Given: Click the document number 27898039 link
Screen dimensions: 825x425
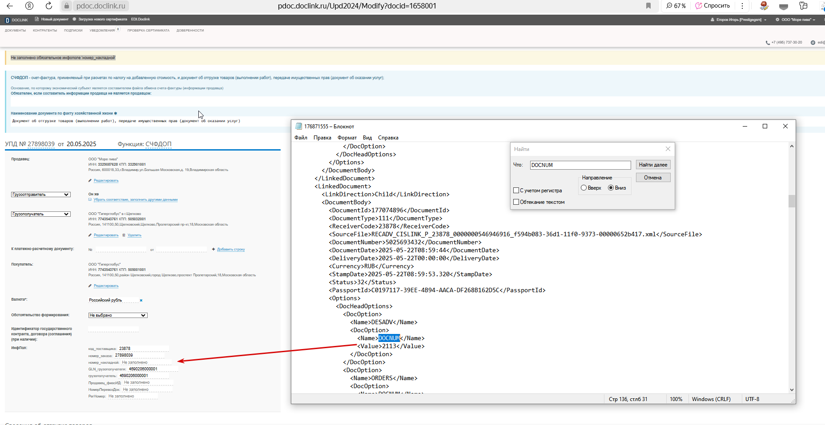Looking at the screenshot, I should point(41,144).
